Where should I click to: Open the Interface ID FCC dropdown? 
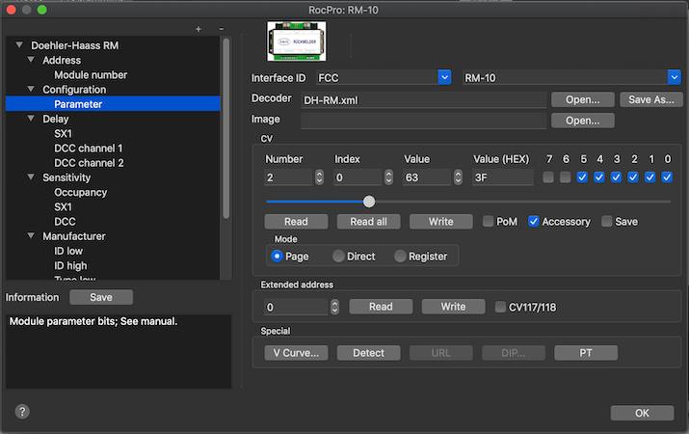click(444, 77)
